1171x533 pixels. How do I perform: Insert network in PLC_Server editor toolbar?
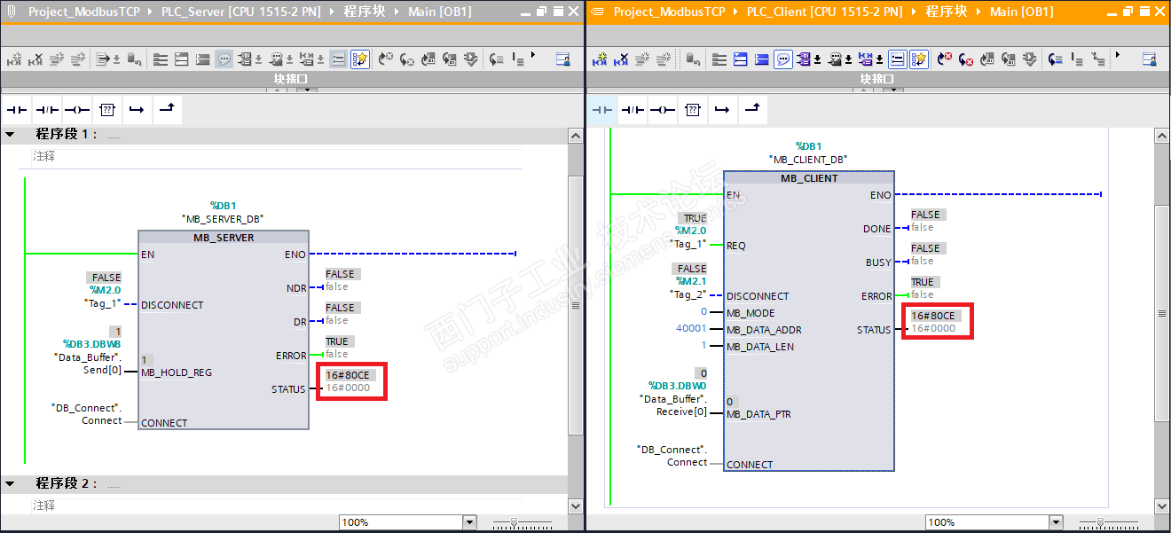15,59
